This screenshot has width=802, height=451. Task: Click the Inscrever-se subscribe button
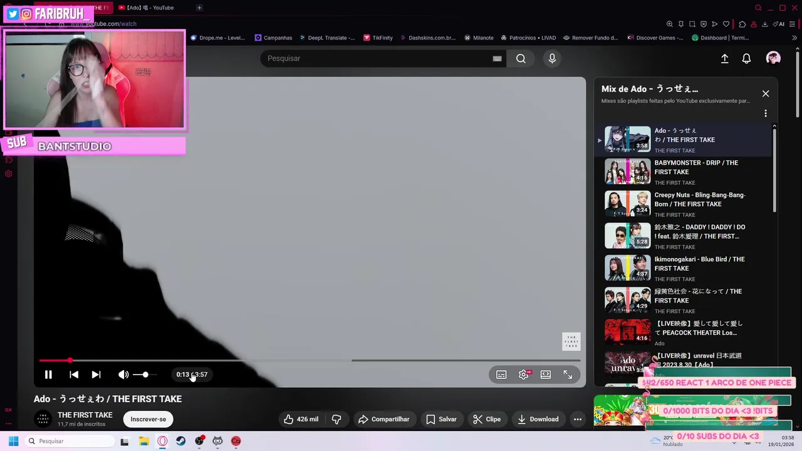pos(148,419)
